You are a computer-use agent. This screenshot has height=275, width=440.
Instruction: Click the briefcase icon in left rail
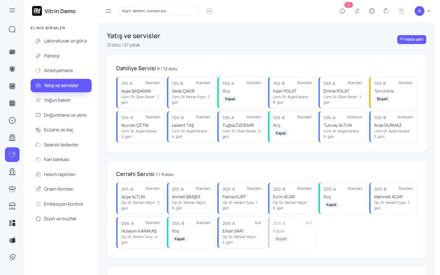(x=12, y=189)
